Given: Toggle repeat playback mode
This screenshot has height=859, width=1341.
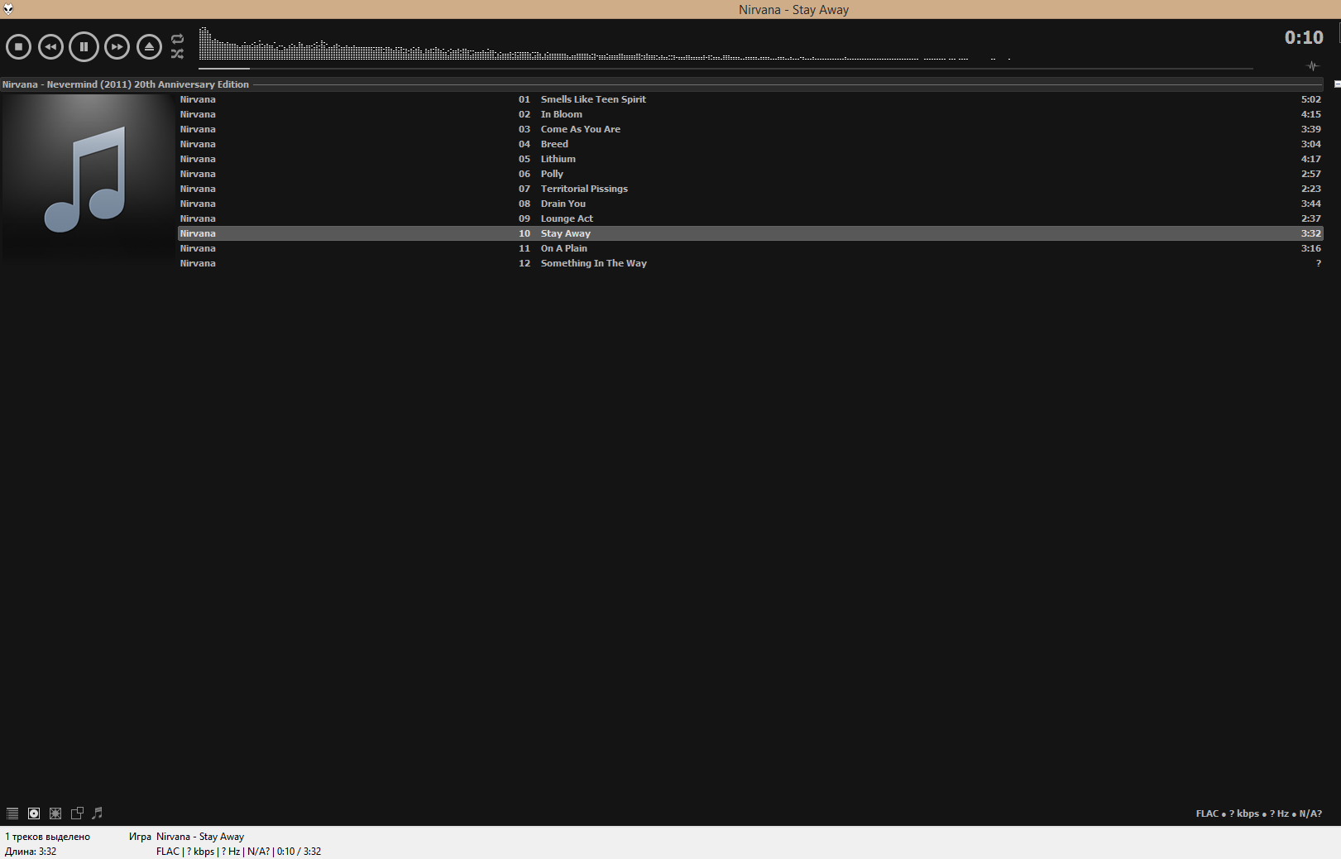Looking at the screenshot, I should (177, 39).
